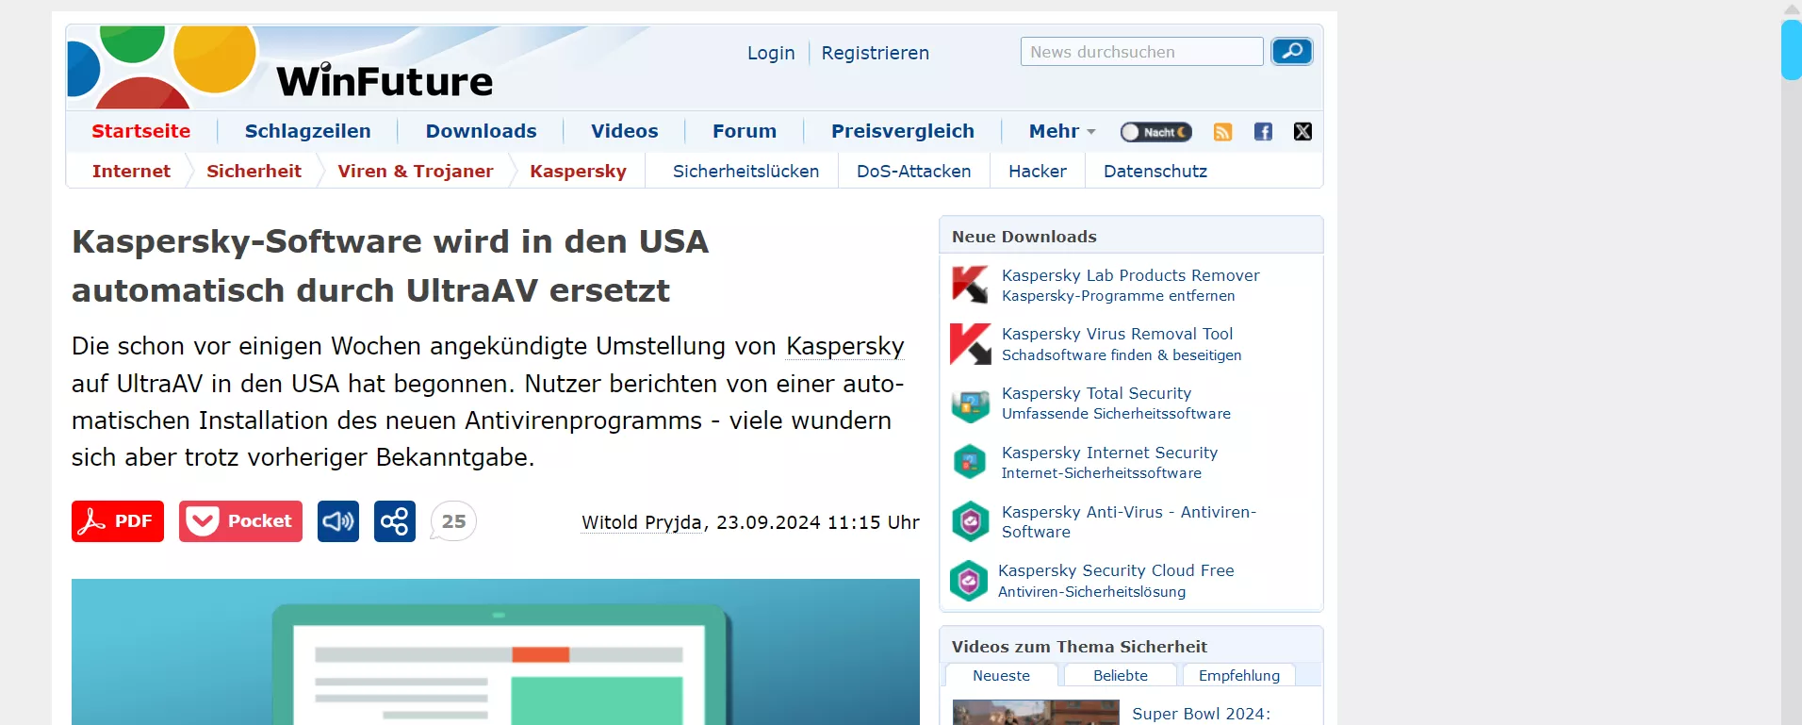The height and width of the screenshot is (725, 1802).
Task: Open the Hacker topic link
Action: tap(1038, 171)
